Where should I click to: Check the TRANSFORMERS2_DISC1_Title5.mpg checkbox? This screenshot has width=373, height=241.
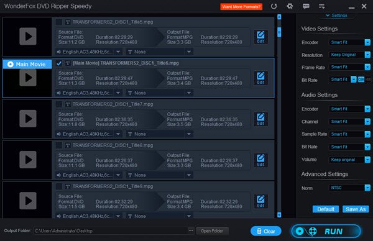click(59, 22)
